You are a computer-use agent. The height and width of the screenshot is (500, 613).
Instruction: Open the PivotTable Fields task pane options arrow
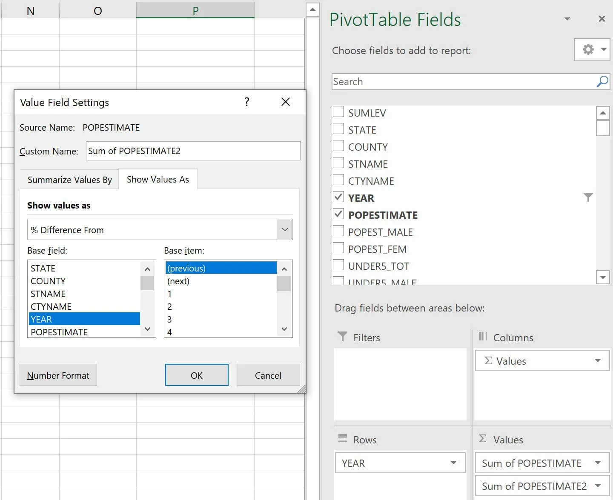click(x=567, y=19)
